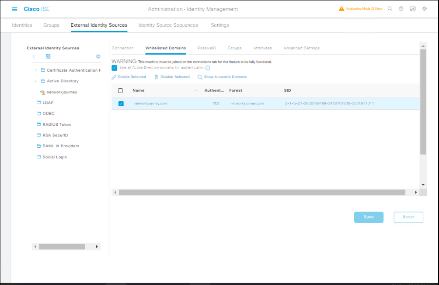Open the search magnifier icon
Image resolution: width=439 pixels, height=285 pixels.
pyautogui.click(x=390, y=9)
